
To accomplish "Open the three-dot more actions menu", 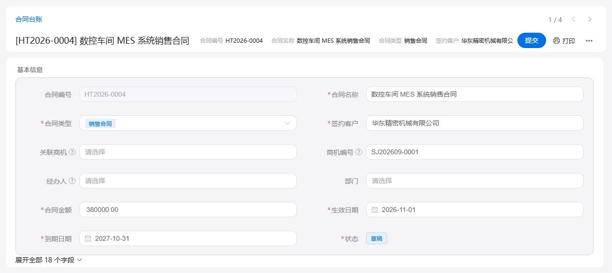I will point(589,41).
